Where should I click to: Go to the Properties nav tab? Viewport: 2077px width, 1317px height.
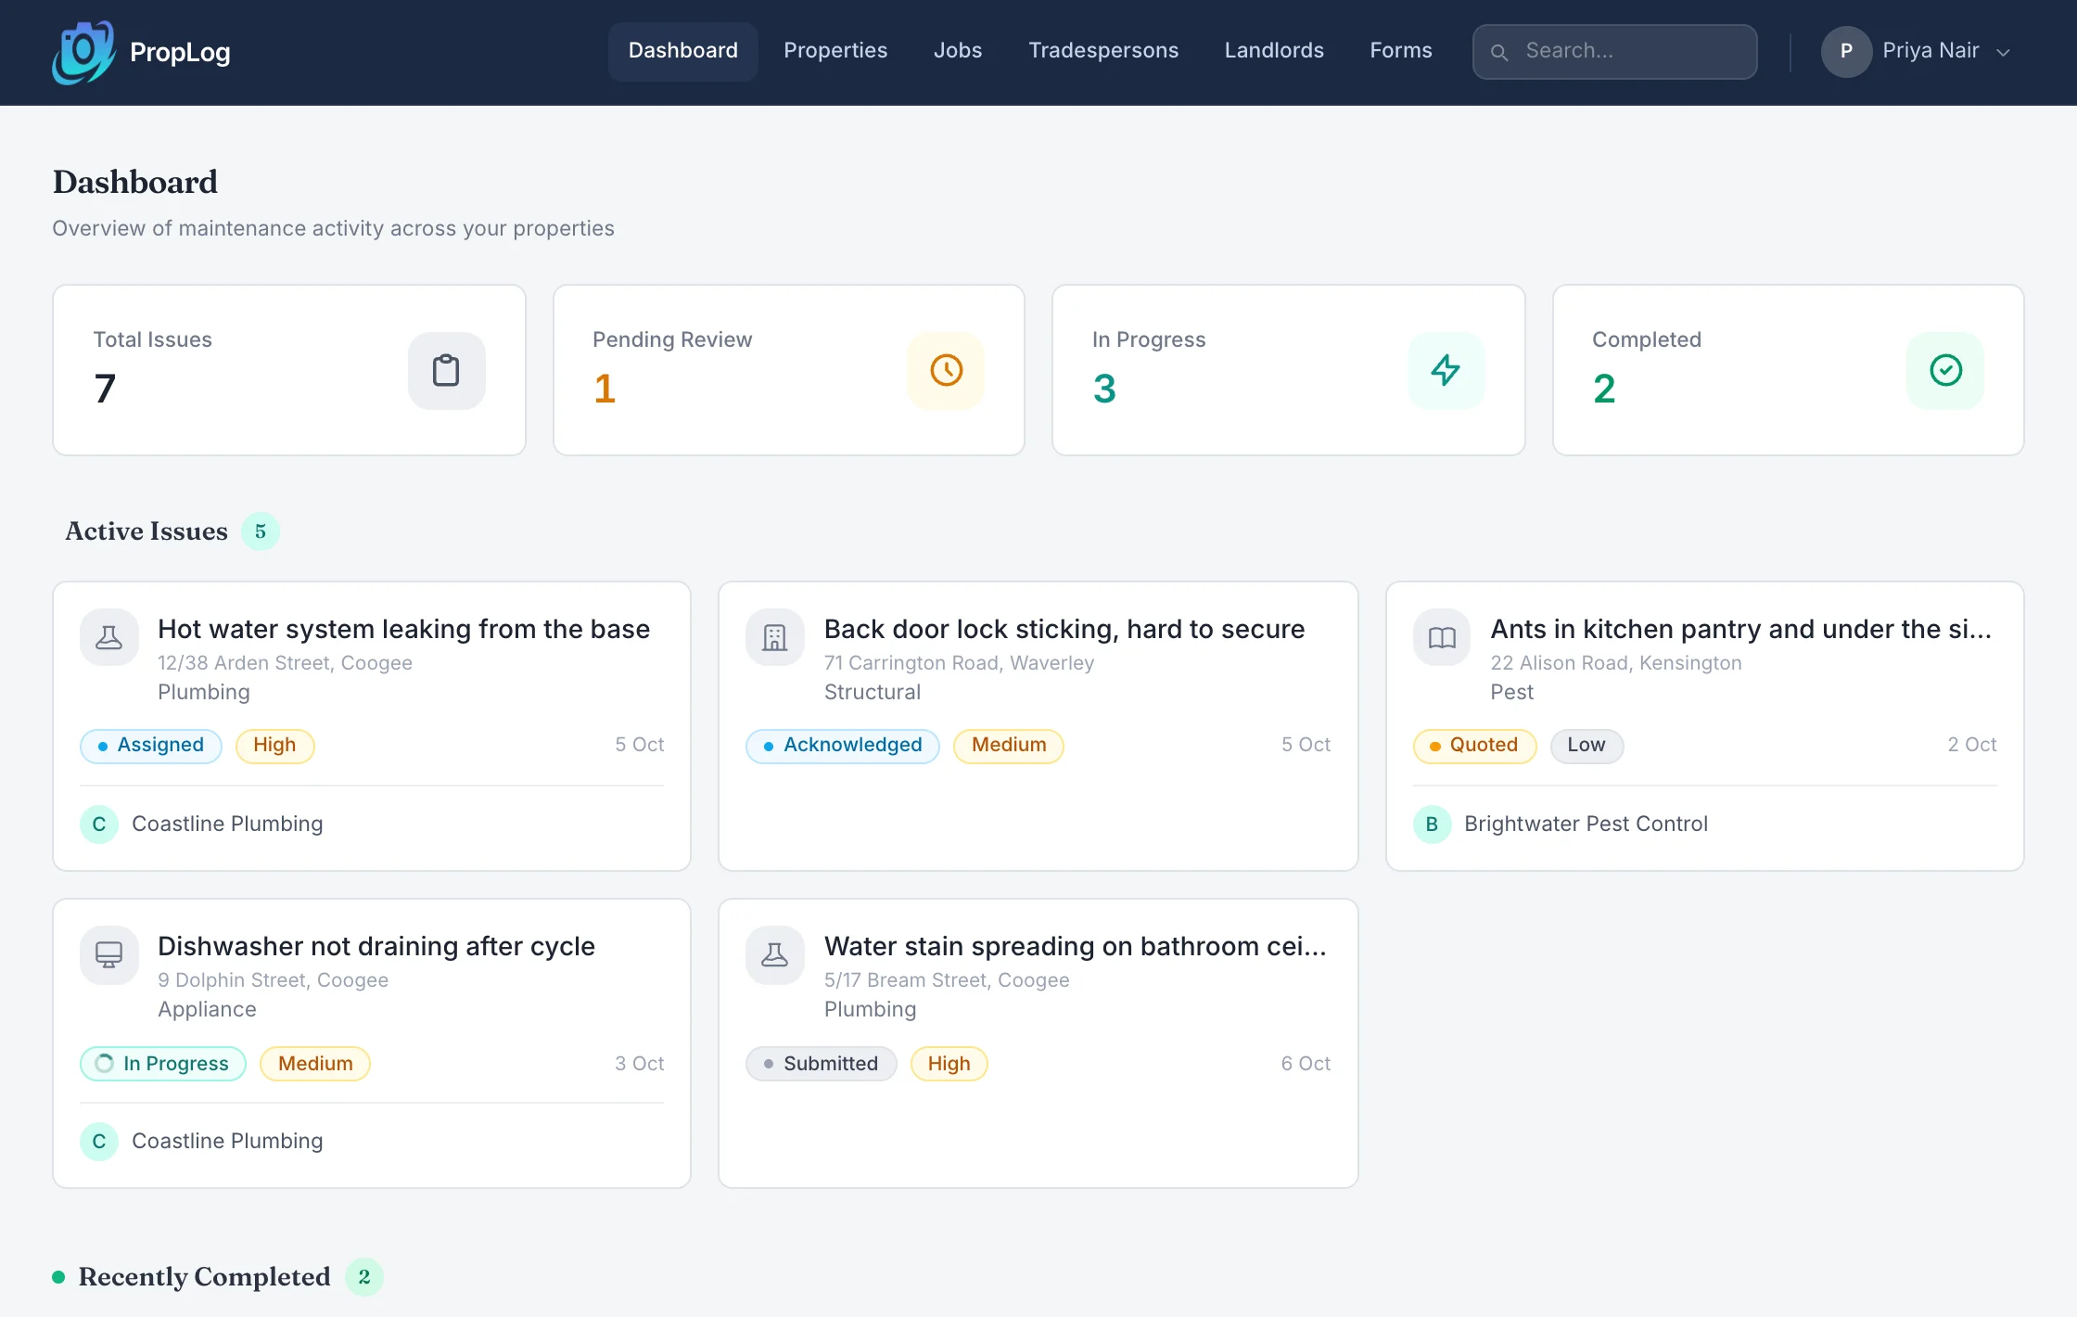pyautogui.click(x=835, y=51)
